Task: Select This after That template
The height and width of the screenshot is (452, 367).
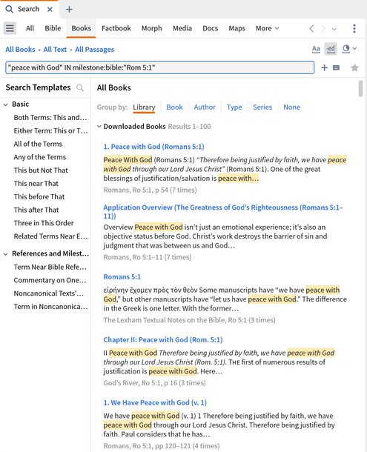Action: (x=36, y=210)
